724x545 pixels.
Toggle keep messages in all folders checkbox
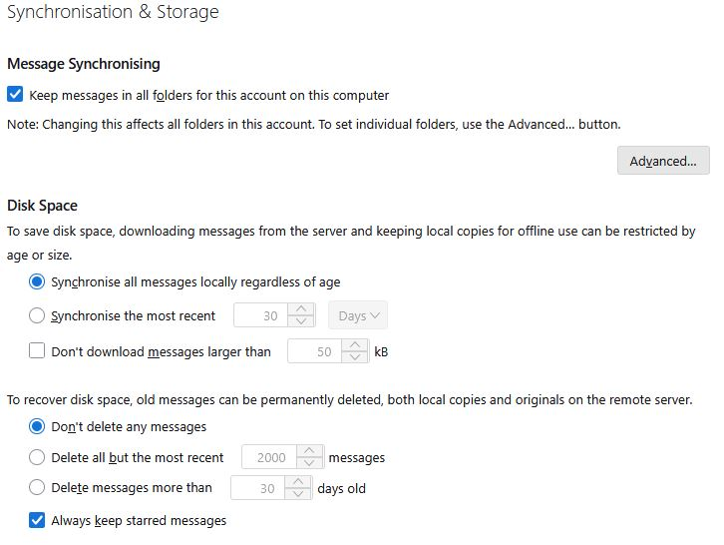(x=15, y=95)
